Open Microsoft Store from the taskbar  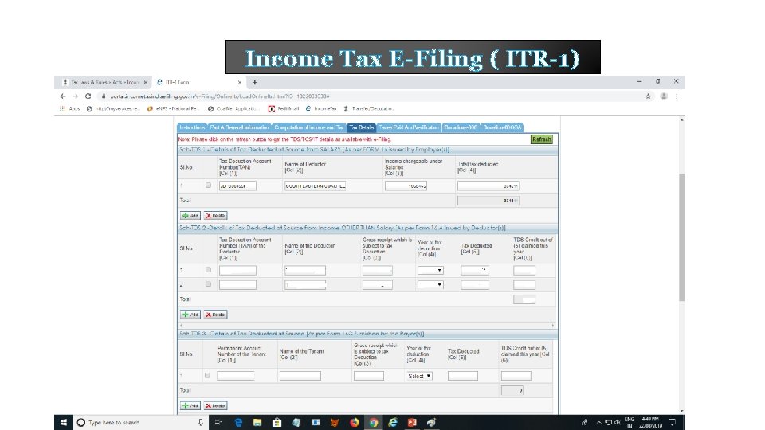pos(277,422)
